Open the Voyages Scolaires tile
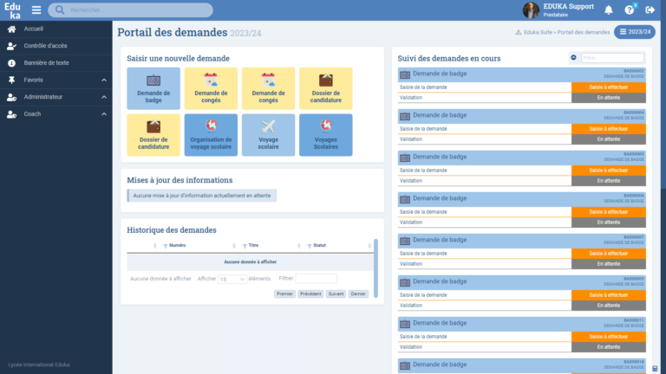The height and width of the screenshot is (374, 666). (326, 135)
